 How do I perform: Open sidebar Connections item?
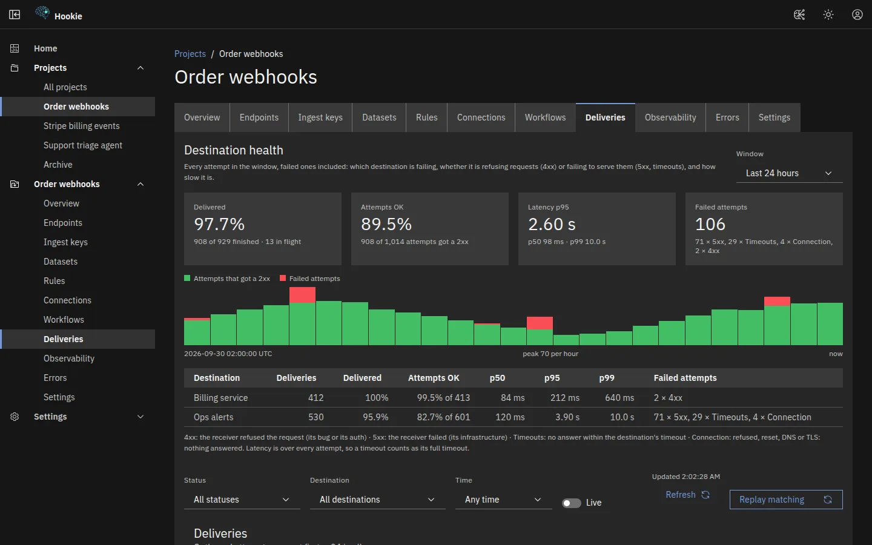(78, 300)
